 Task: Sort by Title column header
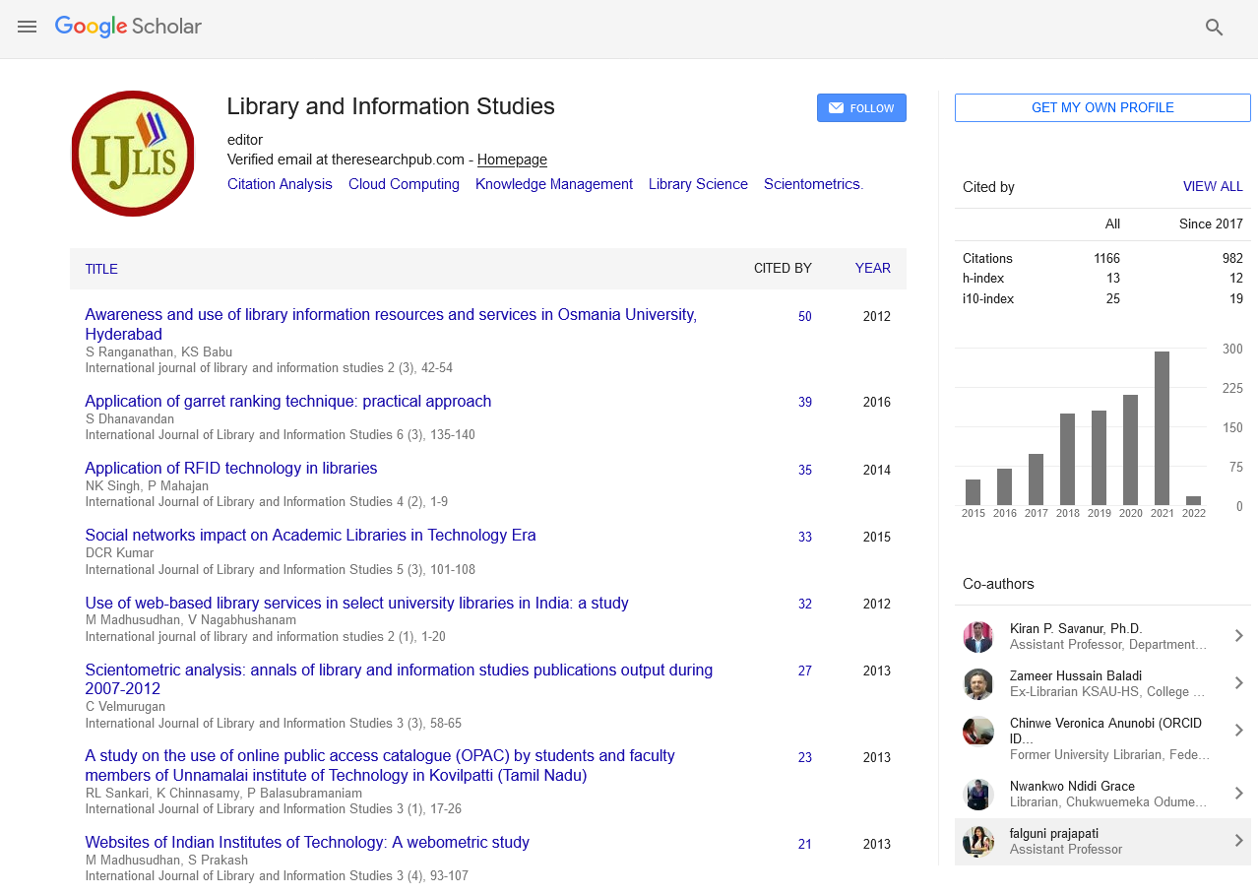point(101,269)
